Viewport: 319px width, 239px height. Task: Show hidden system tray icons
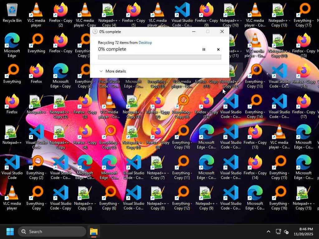click(269, 232)
